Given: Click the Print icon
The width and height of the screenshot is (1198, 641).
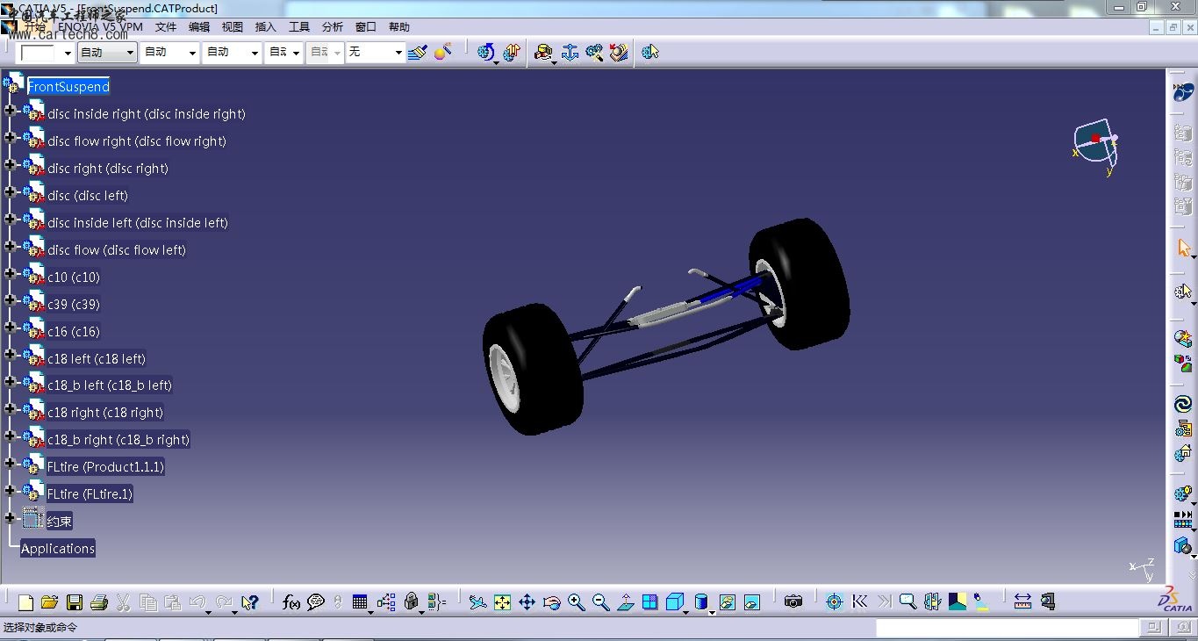Looking at the screenshot, I should 98,602.
